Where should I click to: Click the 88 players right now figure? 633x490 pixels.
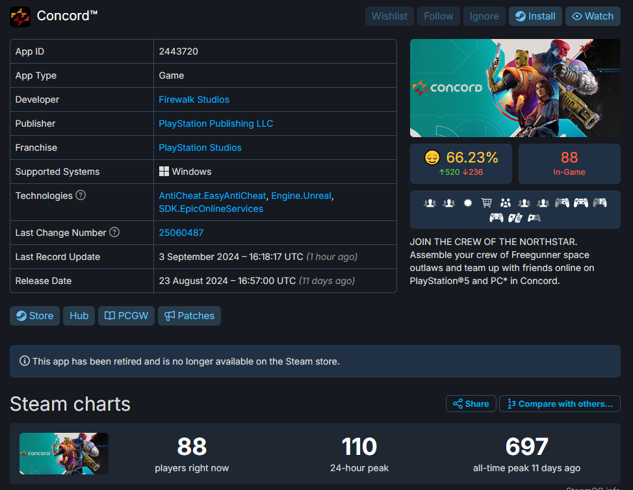pos(192,446)
